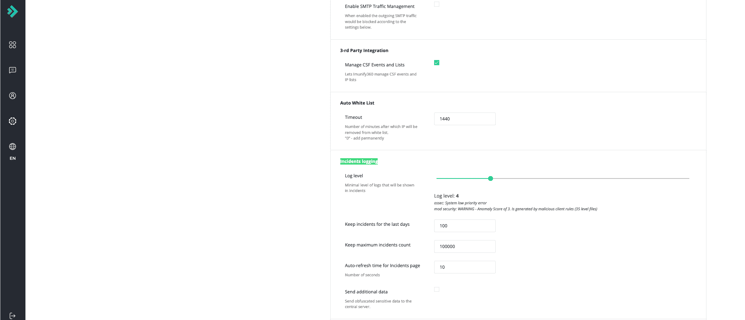Tick the Send additional data checkbox
745x320 pixels.
pos(437,289)
